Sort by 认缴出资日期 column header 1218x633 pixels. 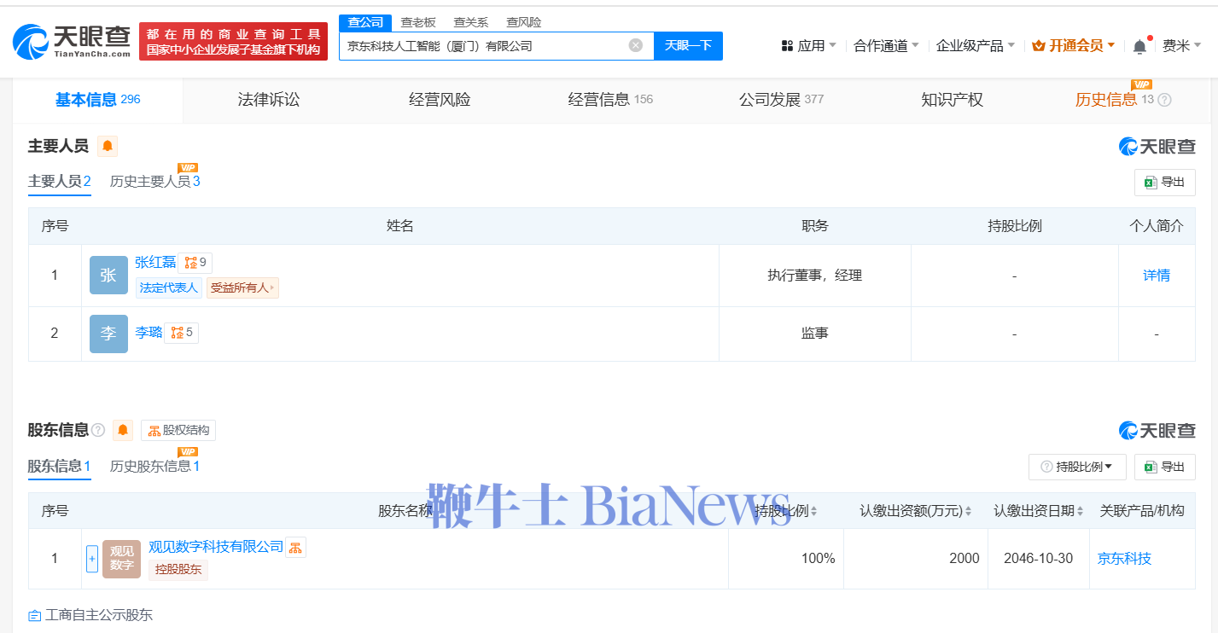pyautogui.click(x=1039, y=511)
